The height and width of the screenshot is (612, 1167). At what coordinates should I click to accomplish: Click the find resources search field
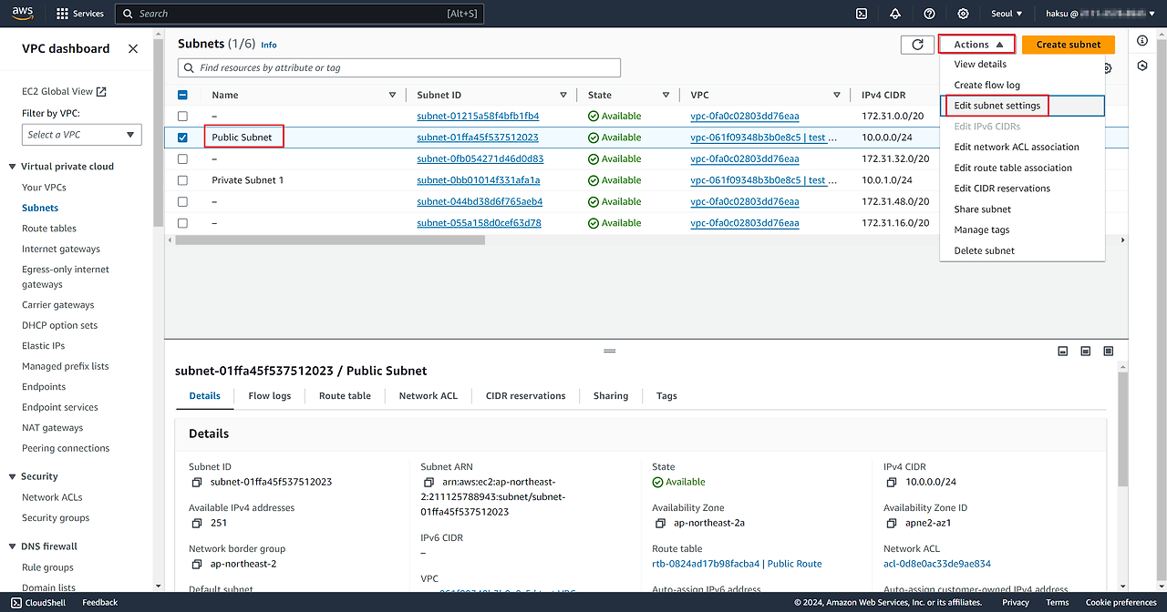pyautogui.click(x=399, y=68)
